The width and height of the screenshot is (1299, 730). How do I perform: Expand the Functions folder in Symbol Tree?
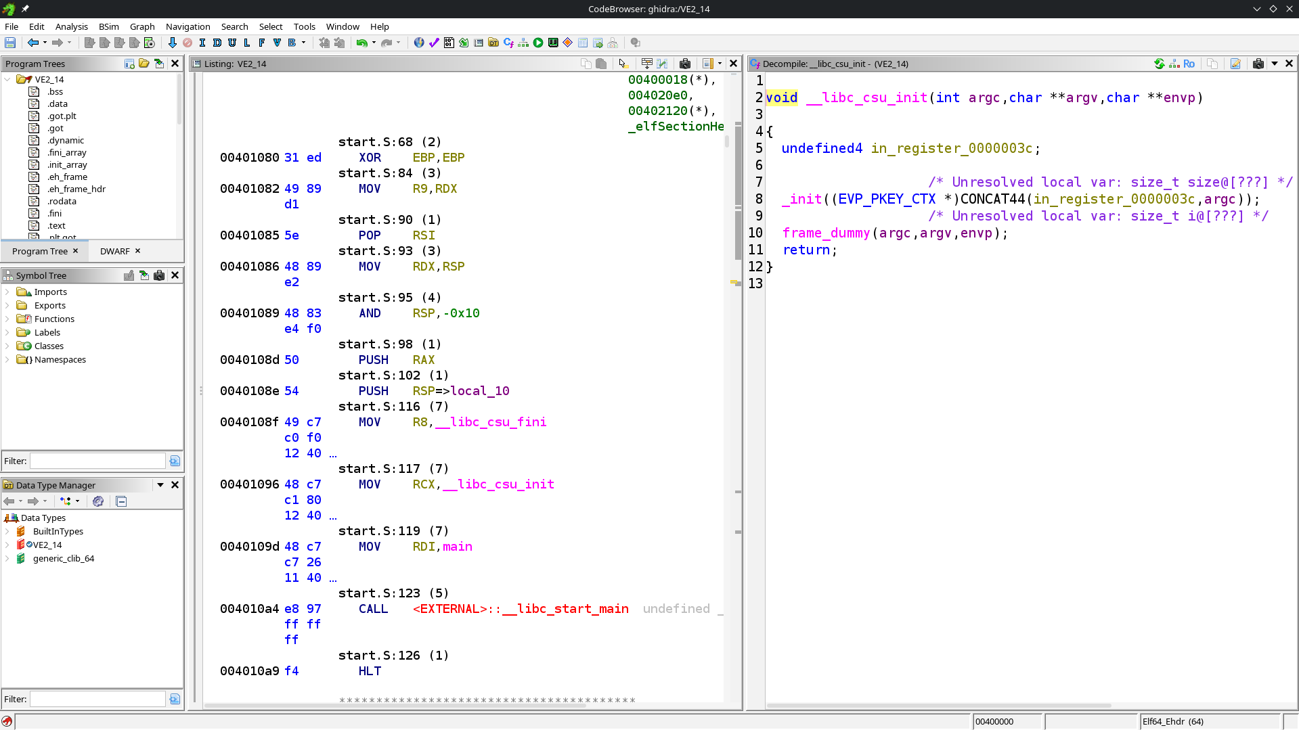(7, 319)
